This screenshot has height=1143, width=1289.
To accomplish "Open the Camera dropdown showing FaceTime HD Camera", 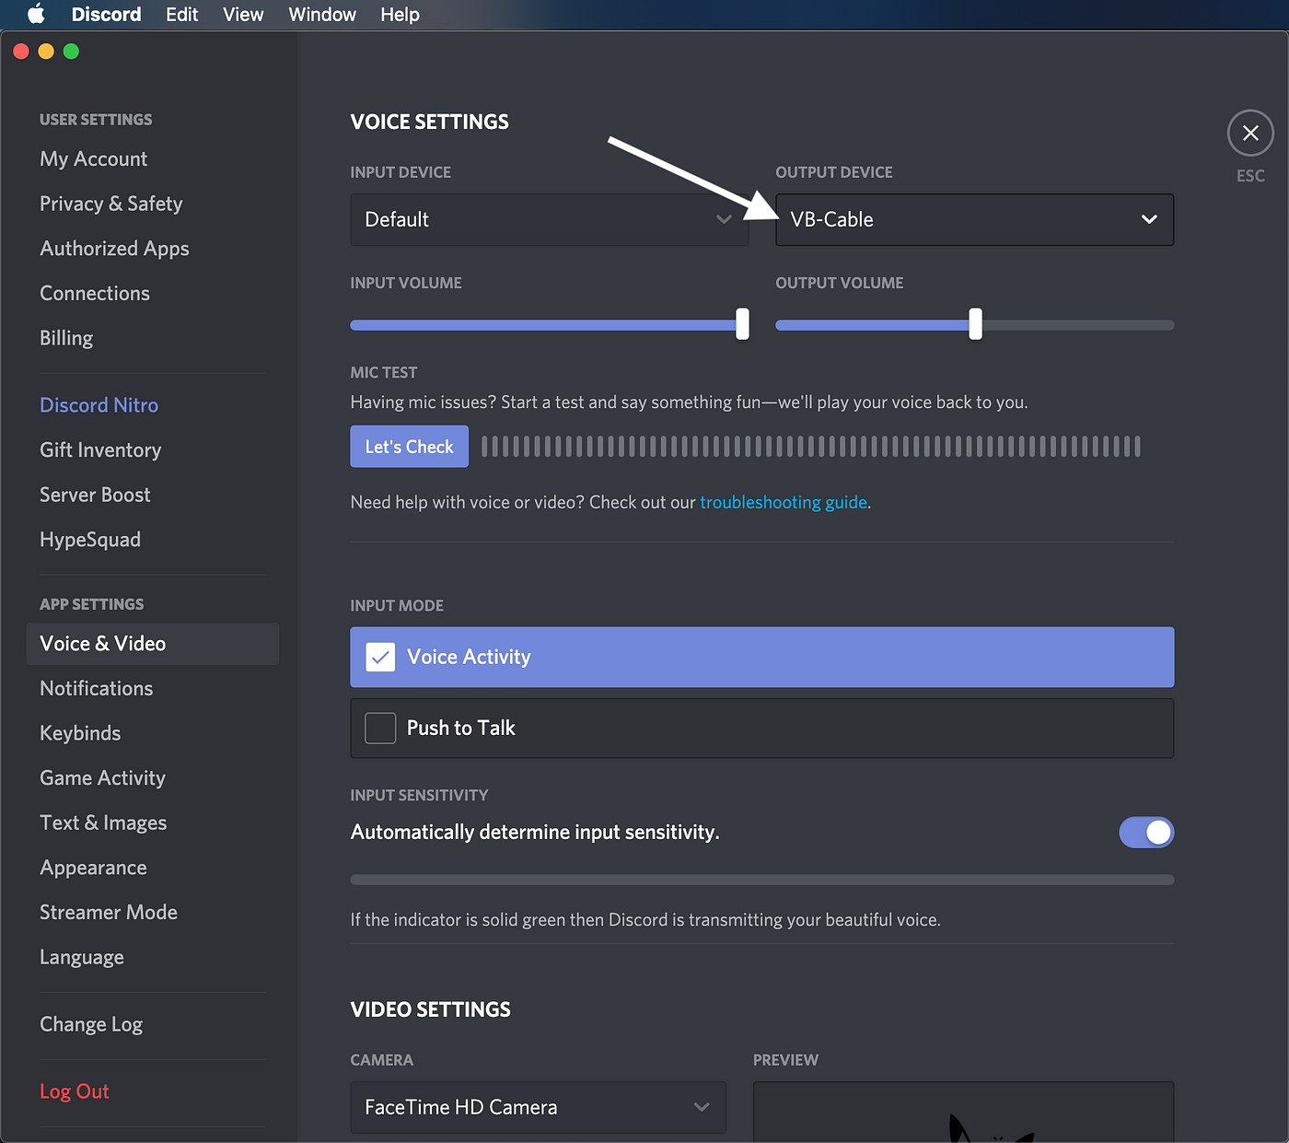I will pyautogui.click(x=538, y=1107).
